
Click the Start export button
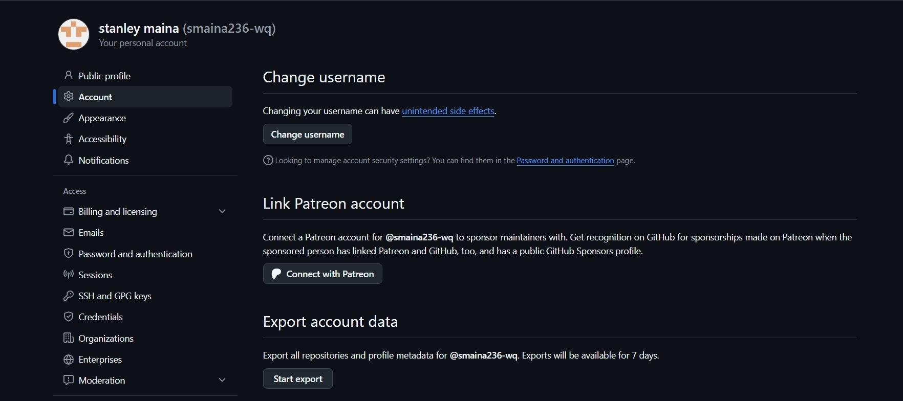[298, 379]
